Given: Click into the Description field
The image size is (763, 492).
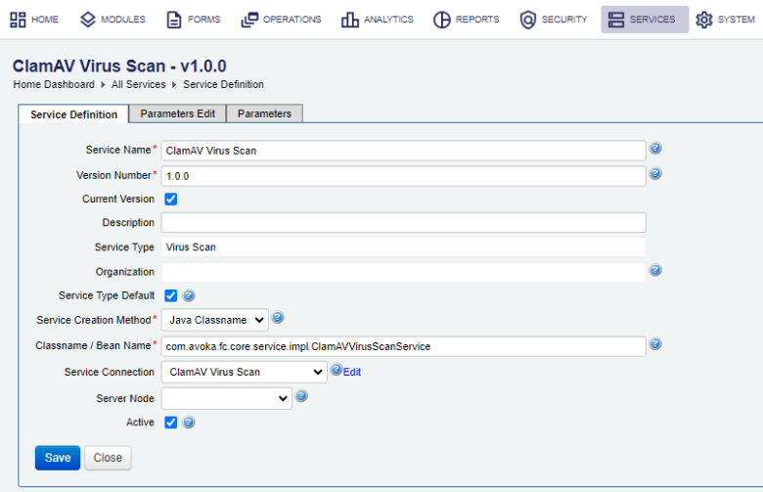Looking at the screenshot, I should coord(403,222).
